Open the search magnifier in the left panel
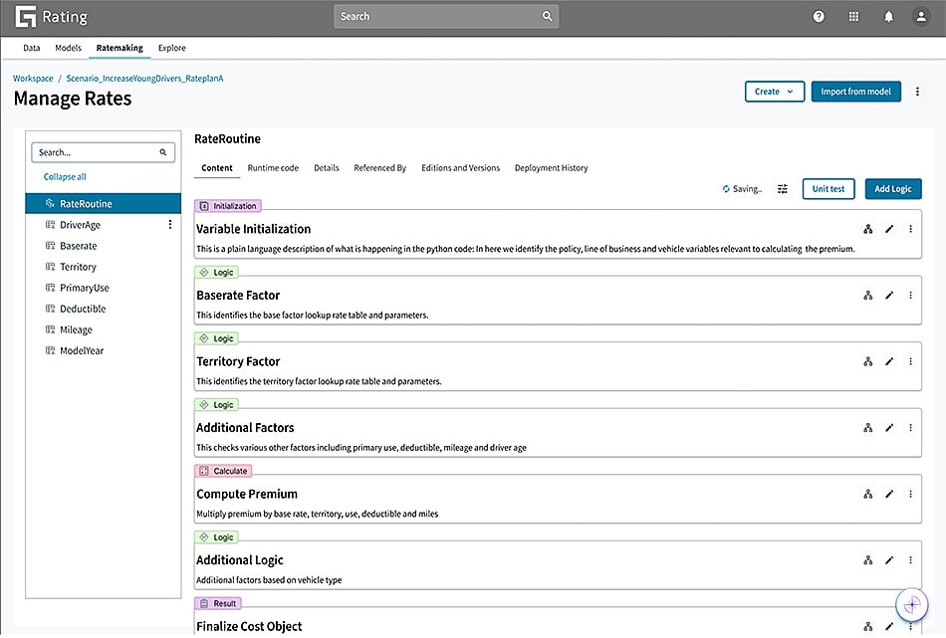946x638 pixels. pyautogui.click(x=162, y=151)
